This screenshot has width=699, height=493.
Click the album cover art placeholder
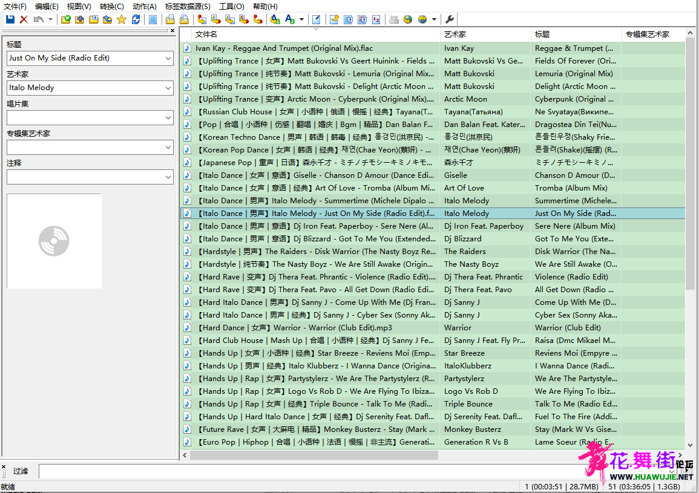coord(54,241)
